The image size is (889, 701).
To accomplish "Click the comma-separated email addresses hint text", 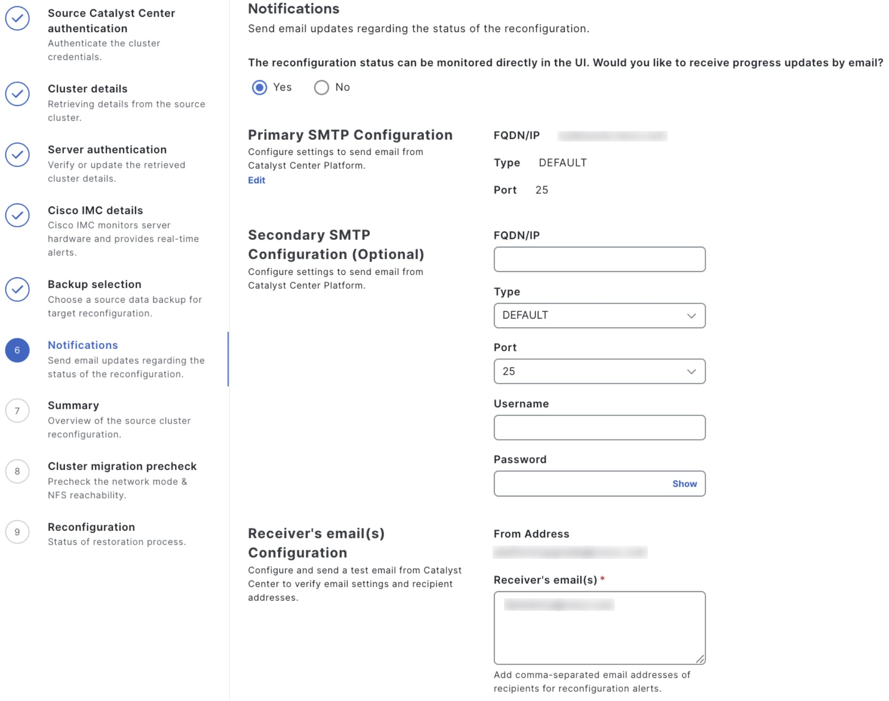I will 592,681.
